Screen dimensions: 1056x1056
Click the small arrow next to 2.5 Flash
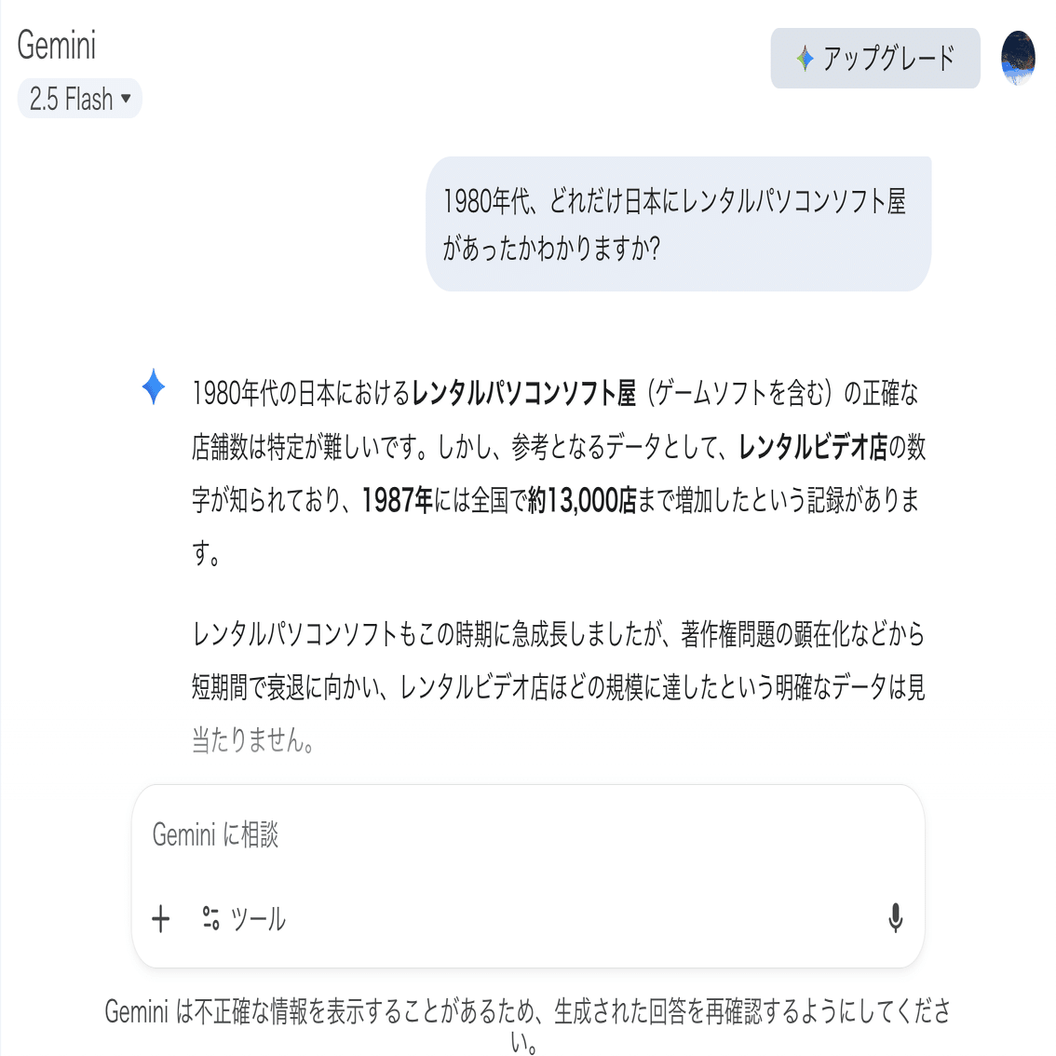tap(126, 99)
